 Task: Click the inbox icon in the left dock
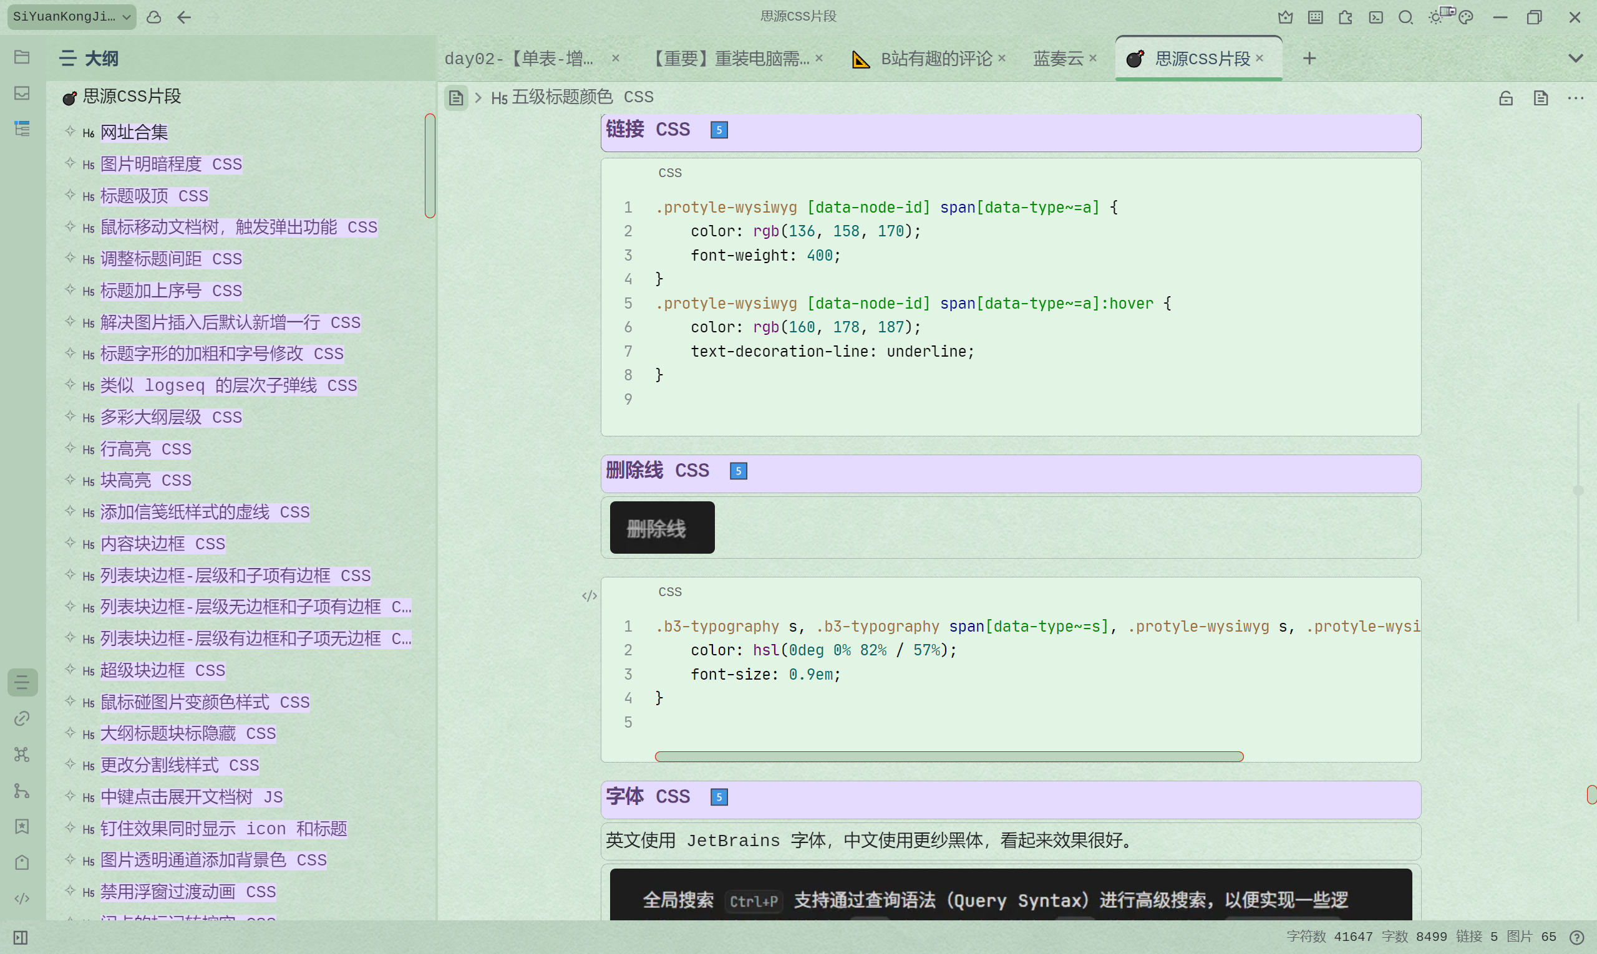click(x=22, y=93)
